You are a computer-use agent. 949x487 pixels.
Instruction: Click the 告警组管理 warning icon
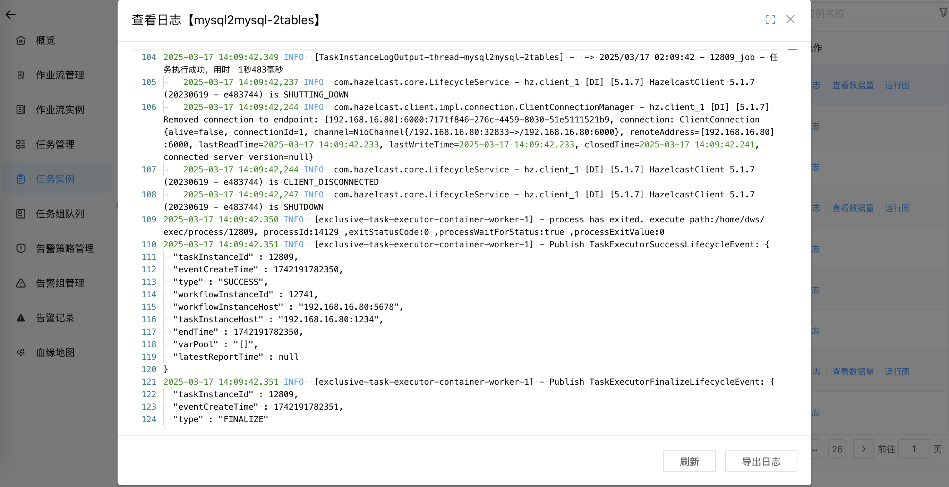point(20,283)
